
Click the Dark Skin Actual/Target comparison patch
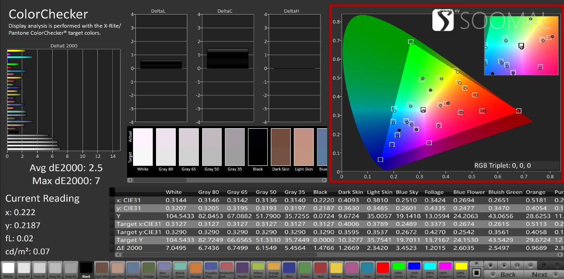tap(281, 147)
